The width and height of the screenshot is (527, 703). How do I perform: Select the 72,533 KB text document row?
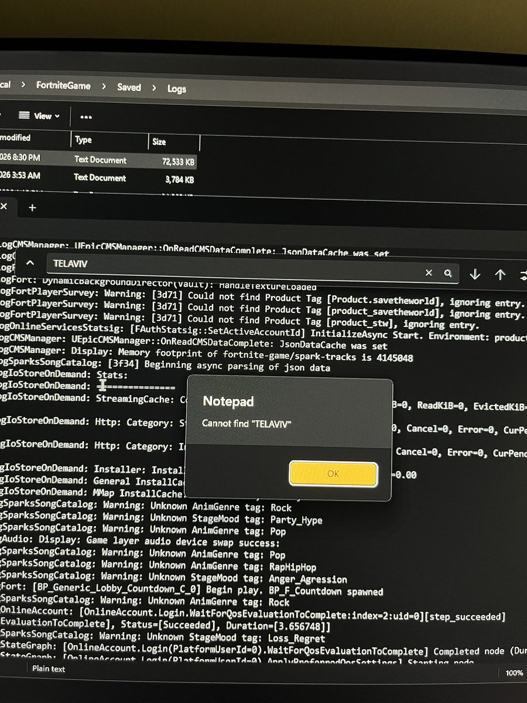click(97, 159)
